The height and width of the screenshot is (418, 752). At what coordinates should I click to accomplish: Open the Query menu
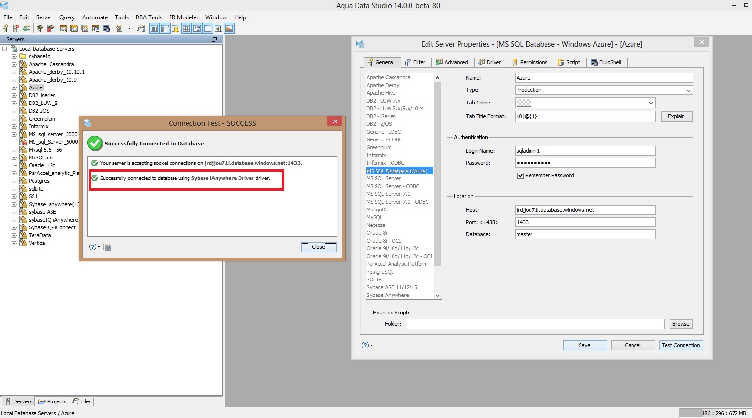coord(67,17)
